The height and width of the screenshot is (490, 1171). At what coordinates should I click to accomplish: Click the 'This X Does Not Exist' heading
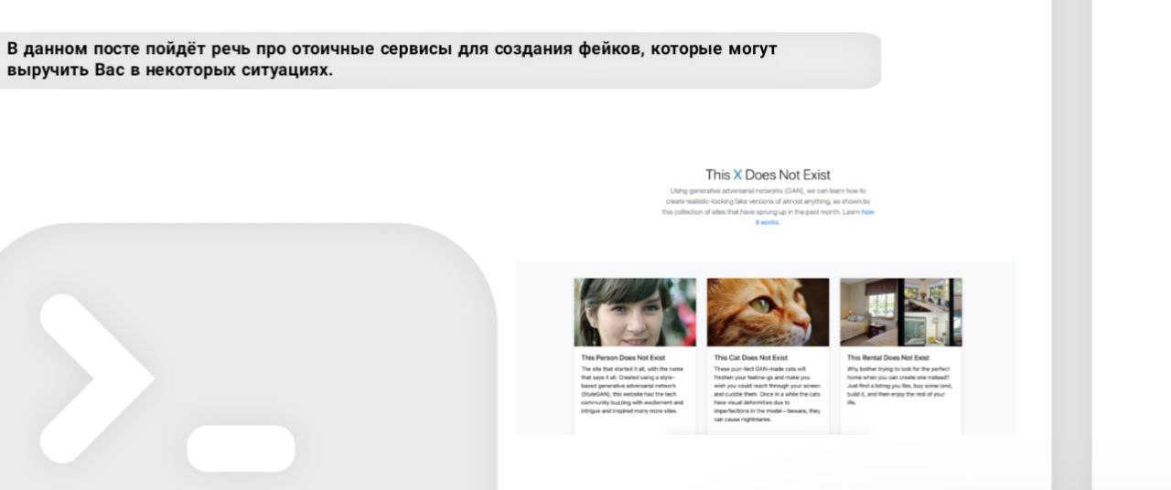pyautogui.click(x=768, y=174)
